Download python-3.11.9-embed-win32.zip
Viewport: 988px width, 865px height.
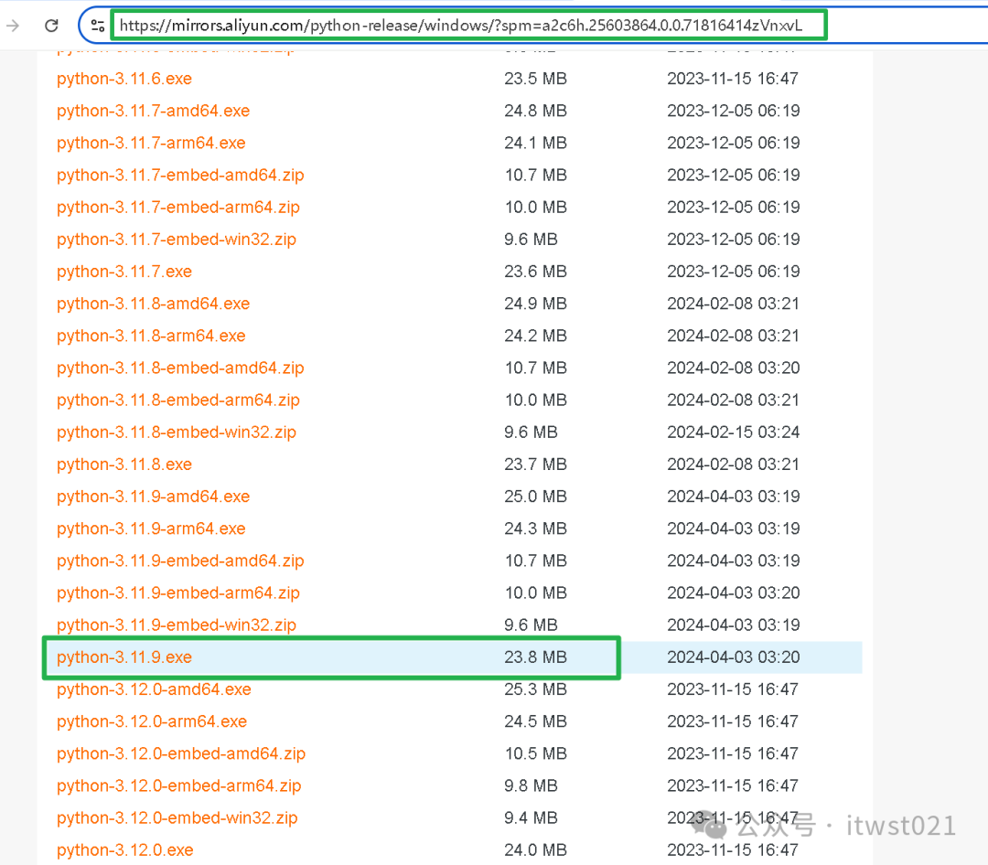pos(177,625)
